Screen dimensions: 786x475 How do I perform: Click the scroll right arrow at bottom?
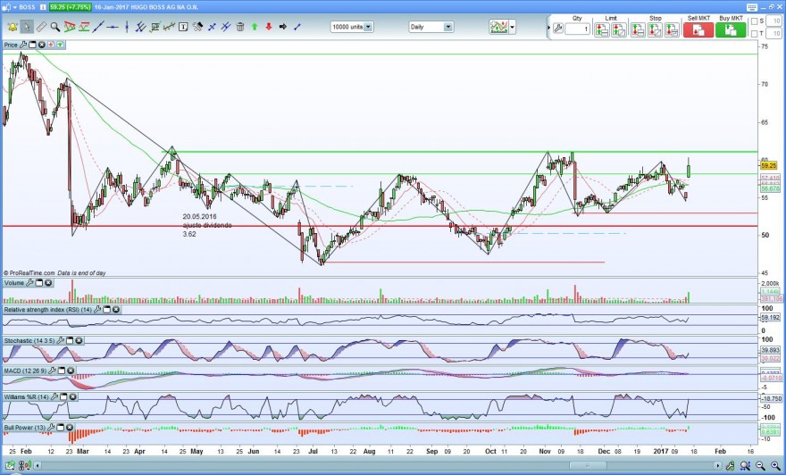coord(718,465)
